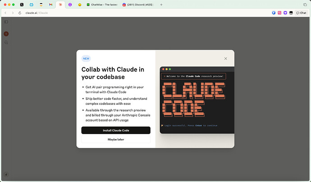
Task: Dismiss the dialog with Maybe later
Action: [x=116, y=140]
